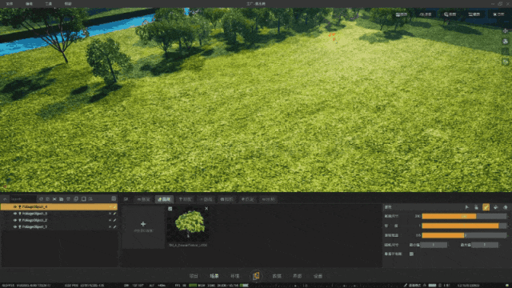Switch to the first asset tab left of the highlighted one
This screenshot has width=512, height=288.
coord(143,199)
